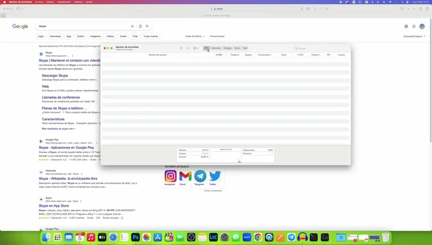Select the Login filter chip
432x245 pixels.
41,36
